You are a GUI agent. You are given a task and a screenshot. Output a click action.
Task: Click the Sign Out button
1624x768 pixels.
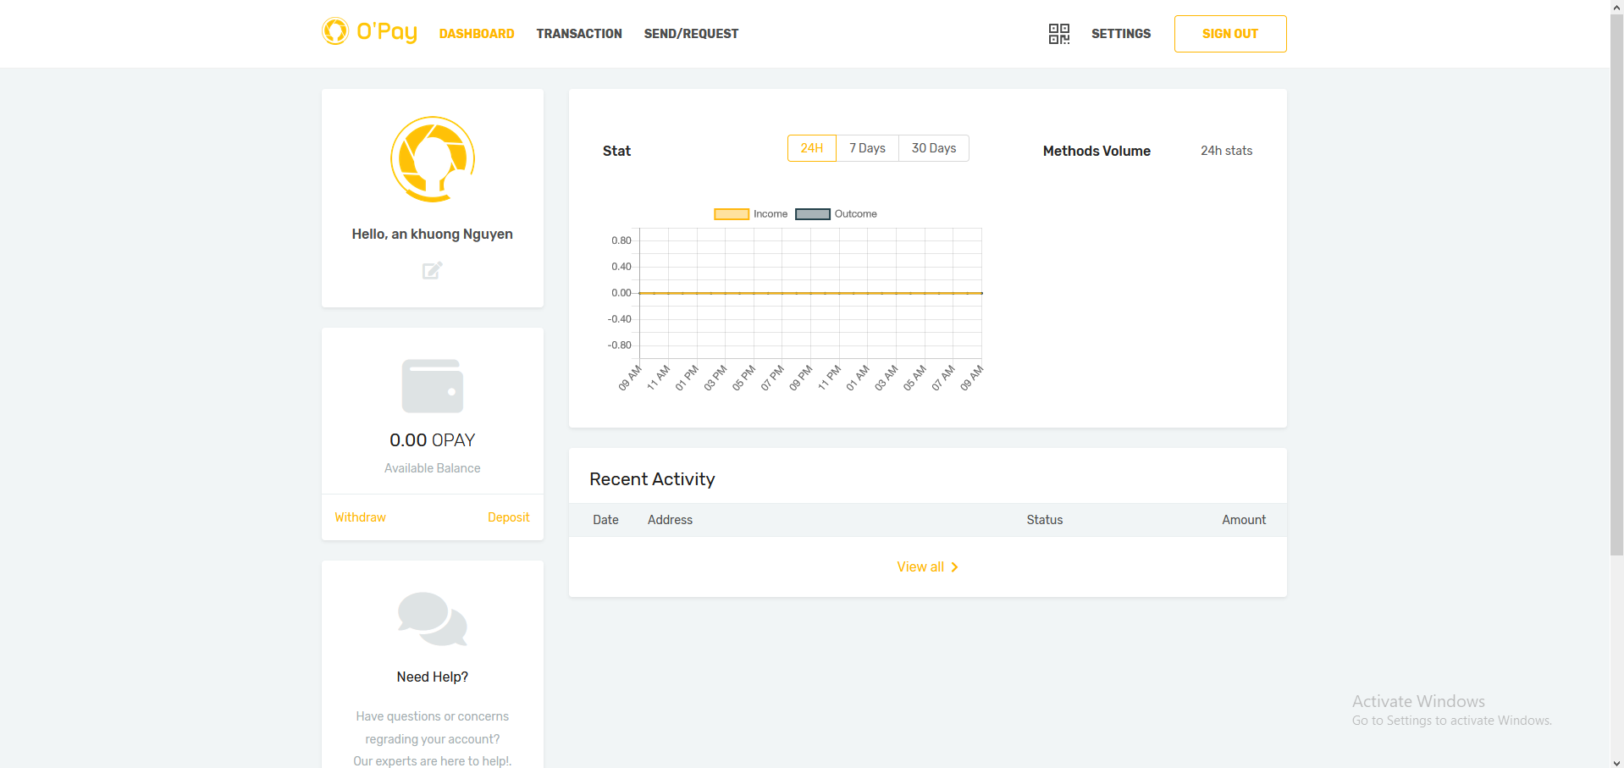(1229, 34)
